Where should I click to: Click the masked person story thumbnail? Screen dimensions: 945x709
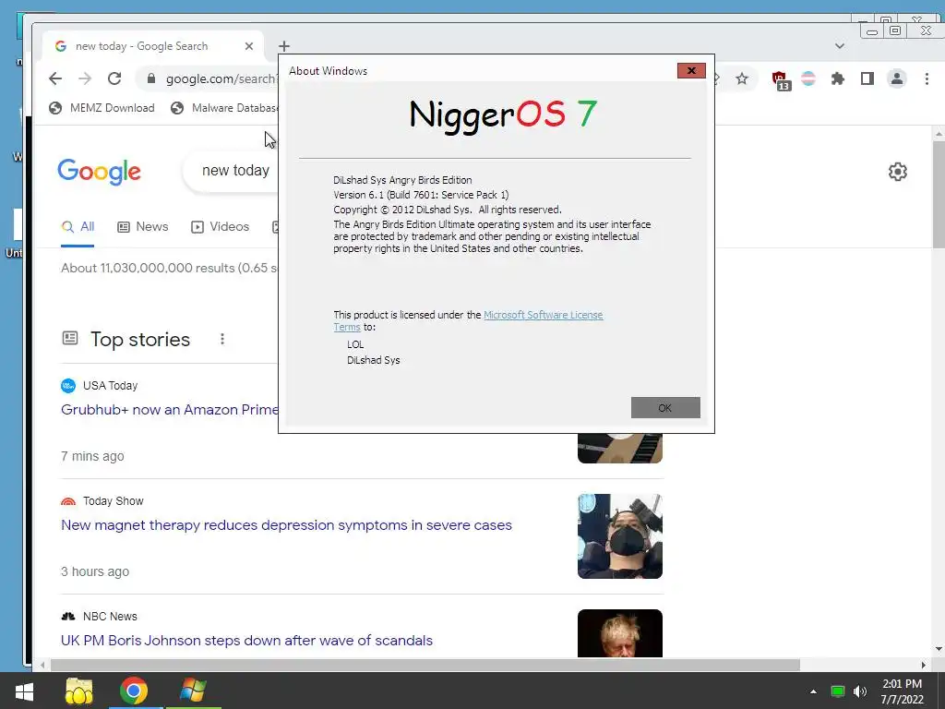619,536
